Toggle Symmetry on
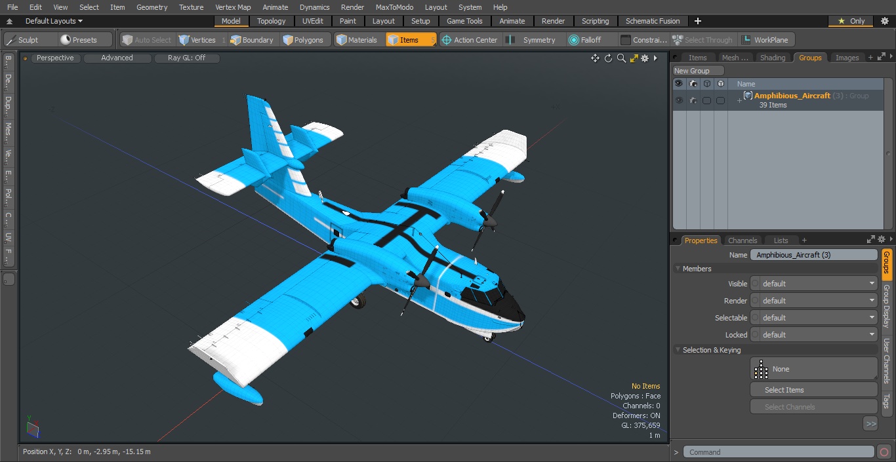896x462 pixels. pyautogui.click(x=531, y=40)
